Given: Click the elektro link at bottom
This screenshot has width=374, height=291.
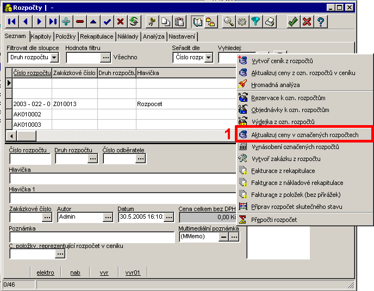Looking at the screenshot, I should [45, 273].
